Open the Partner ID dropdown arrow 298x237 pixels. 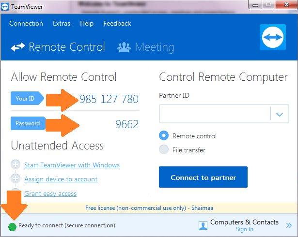[x=280, y=114]
